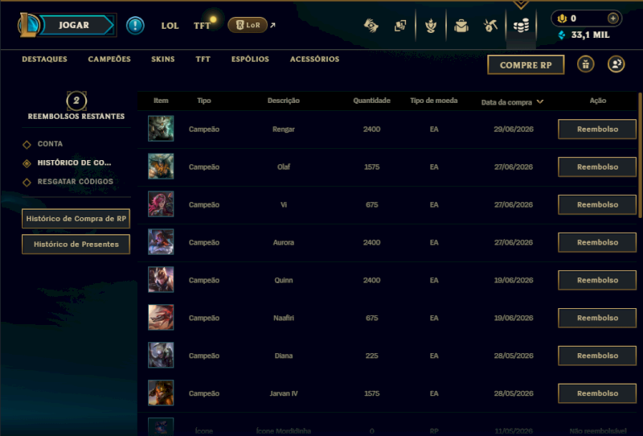Switch to the Campeões tab
This screenshot has width=643, height=436.
(x=109, y=59)
